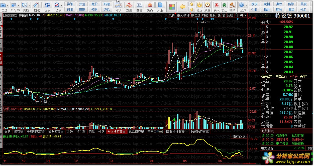Select the 换手率 turnover tab

coord(81,131)
